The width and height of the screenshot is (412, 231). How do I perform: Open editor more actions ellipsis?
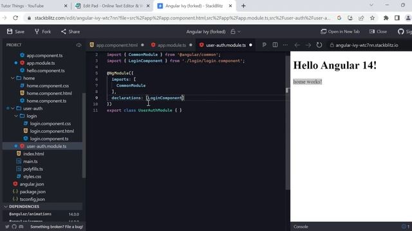click(x=285, y=45)
